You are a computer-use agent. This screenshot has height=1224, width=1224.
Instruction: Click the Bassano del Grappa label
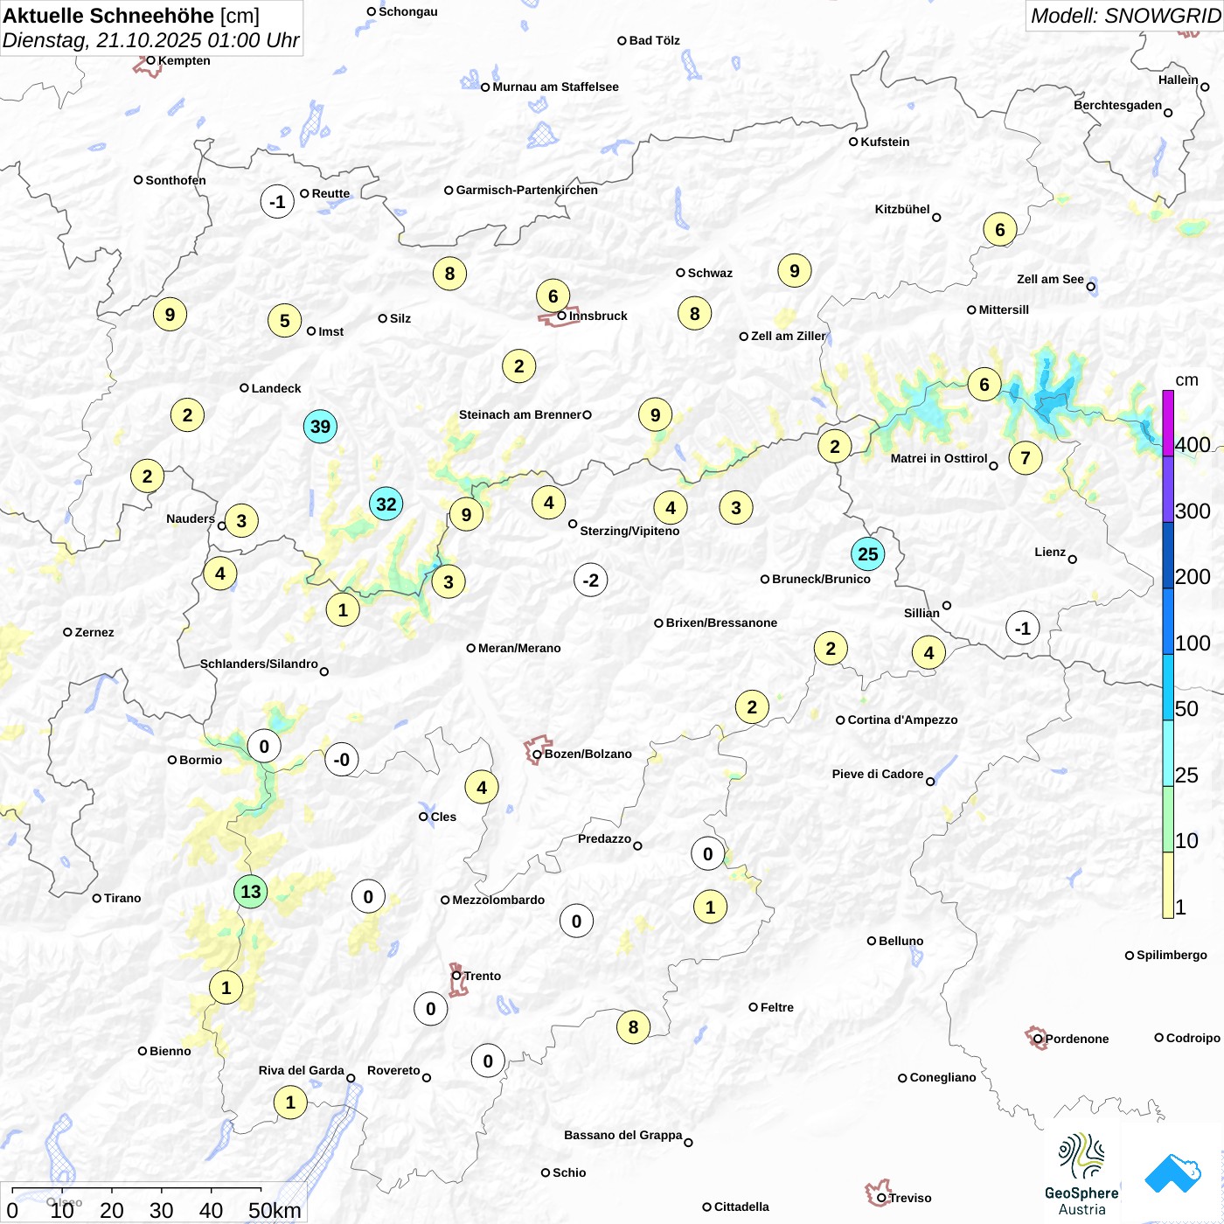click(622, 1135)
